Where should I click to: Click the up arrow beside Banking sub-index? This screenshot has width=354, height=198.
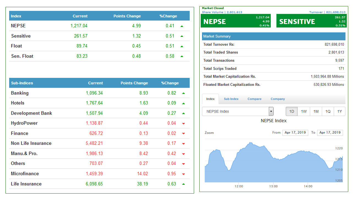click(x=184, y=93)
